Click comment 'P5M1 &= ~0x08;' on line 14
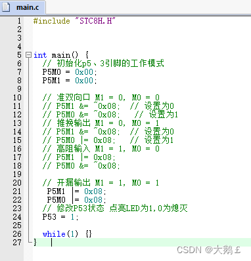 point(81,132)
